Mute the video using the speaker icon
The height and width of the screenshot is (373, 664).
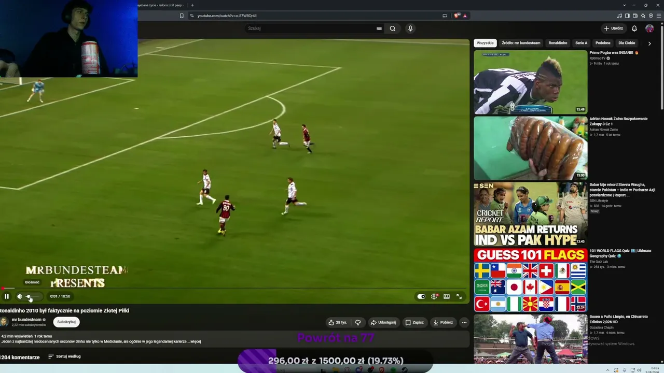coord(20,296)
